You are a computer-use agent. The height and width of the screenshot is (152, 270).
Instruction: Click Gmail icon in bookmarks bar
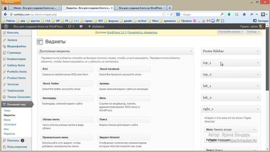(208, 21)
